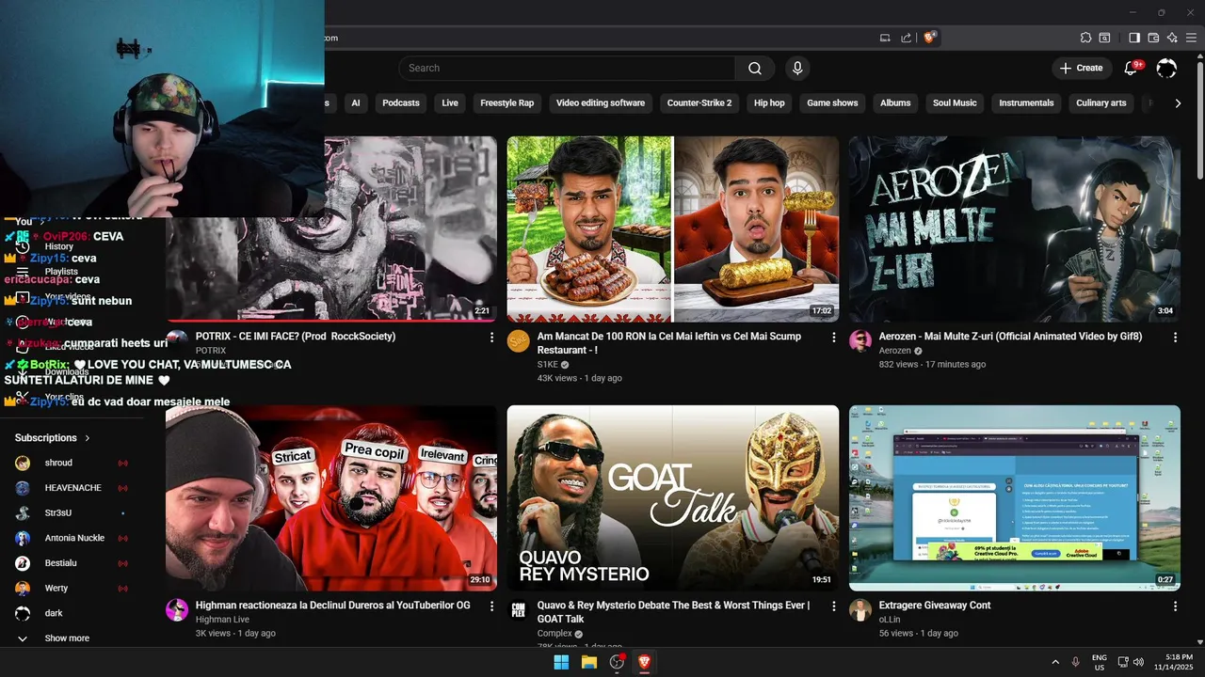Open the Windows Start button

(561, 662)
